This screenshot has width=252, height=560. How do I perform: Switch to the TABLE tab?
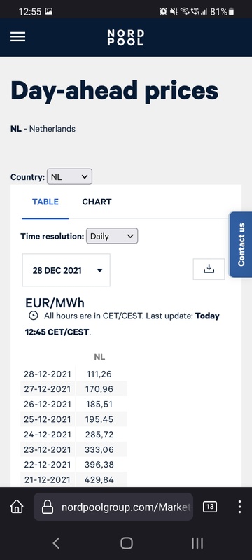pyautogui.click(x=45, y=202)
